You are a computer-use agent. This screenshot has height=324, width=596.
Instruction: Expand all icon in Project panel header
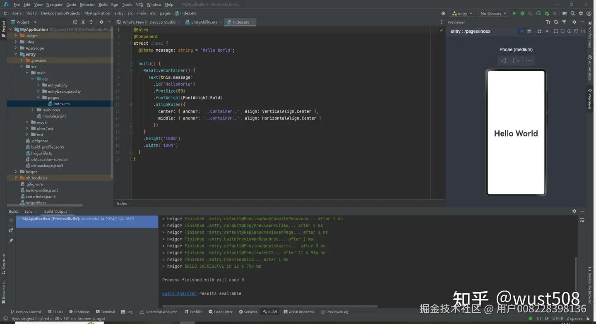(83, 22)
